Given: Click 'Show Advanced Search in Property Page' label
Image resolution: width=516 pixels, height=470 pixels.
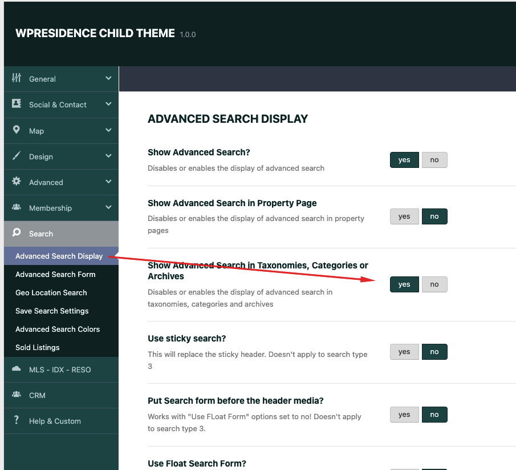Looking at the screenshot, I should click(232, 203).
